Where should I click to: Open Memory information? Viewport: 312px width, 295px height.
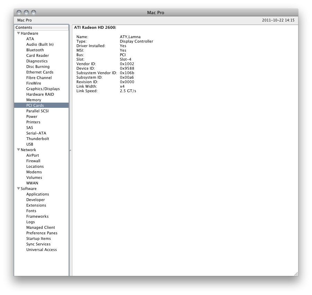click(x=34, y=100)
